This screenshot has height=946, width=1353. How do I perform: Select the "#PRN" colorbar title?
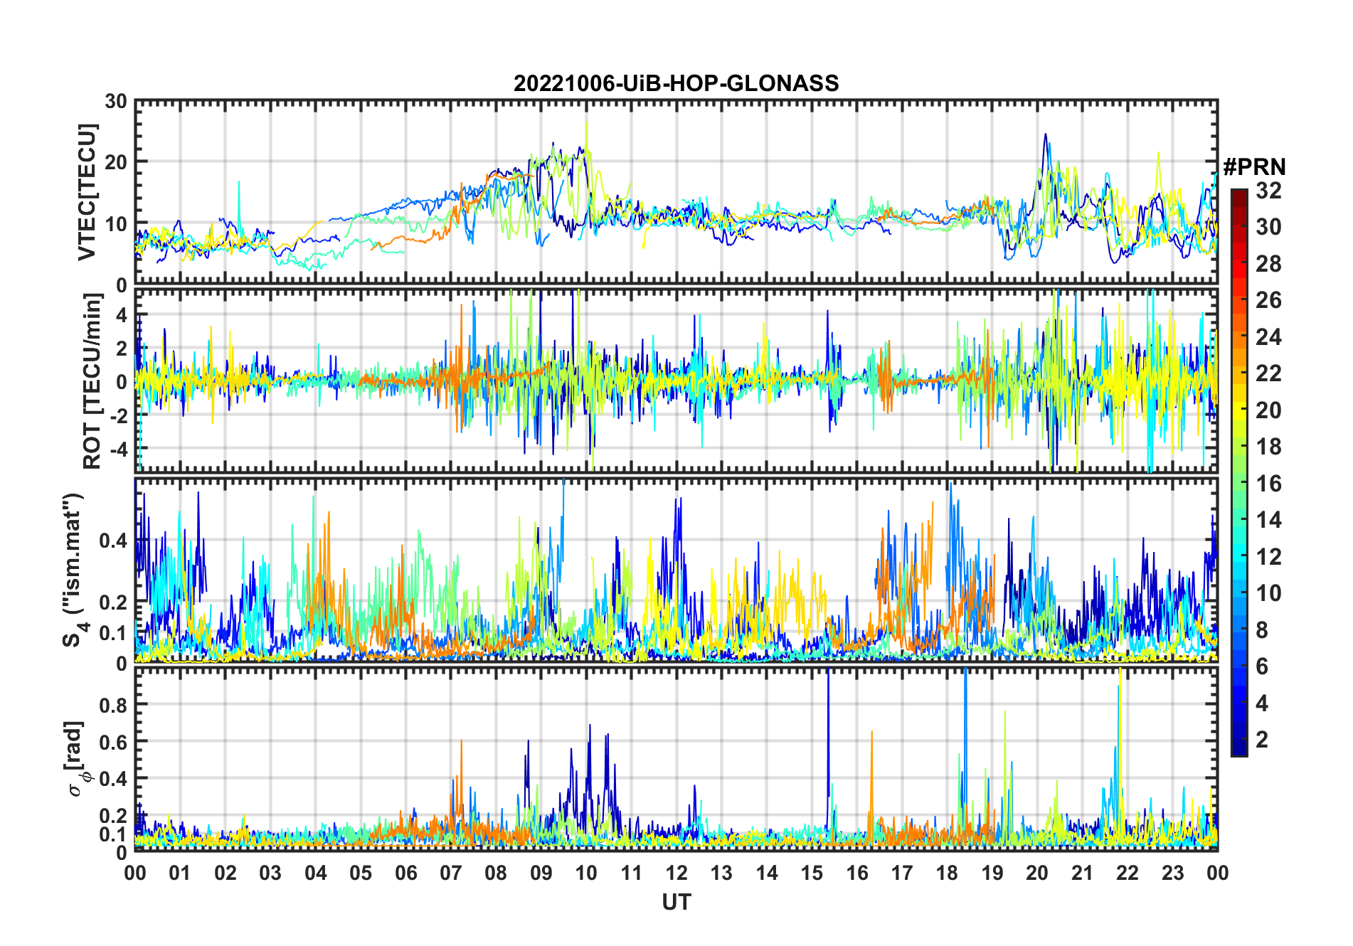click(1254, 167)
